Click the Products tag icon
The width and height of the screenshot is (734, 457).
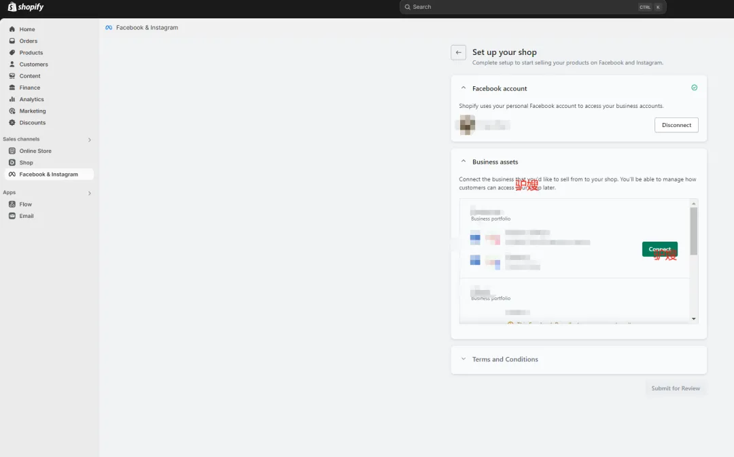click(12, 52)
